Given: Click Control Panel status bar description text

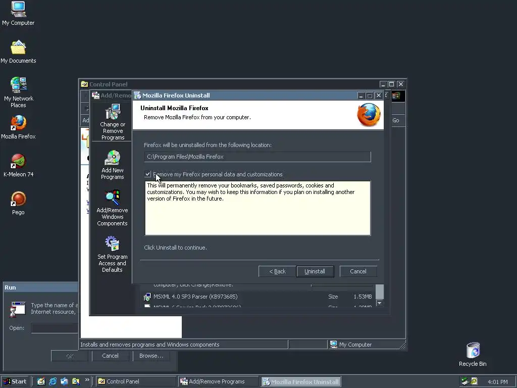Looking at the screenshot, I should coord(149,345).
